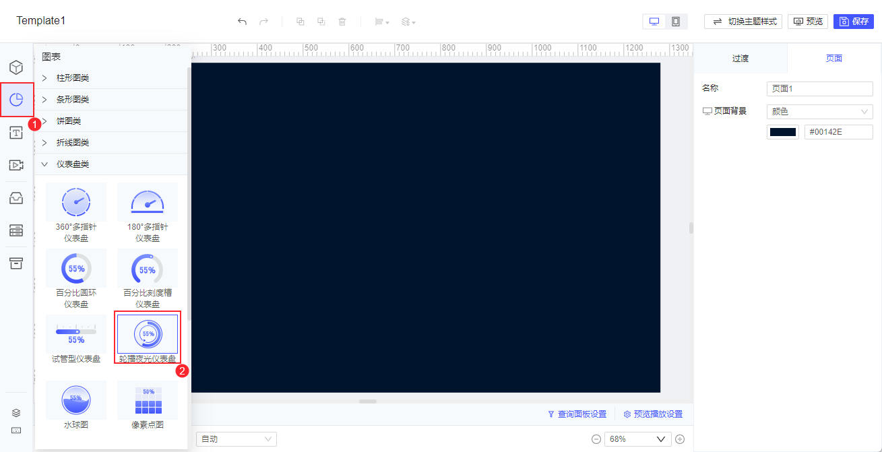
Task: Switch to the 页面 tab
Action: coord(834,59)
